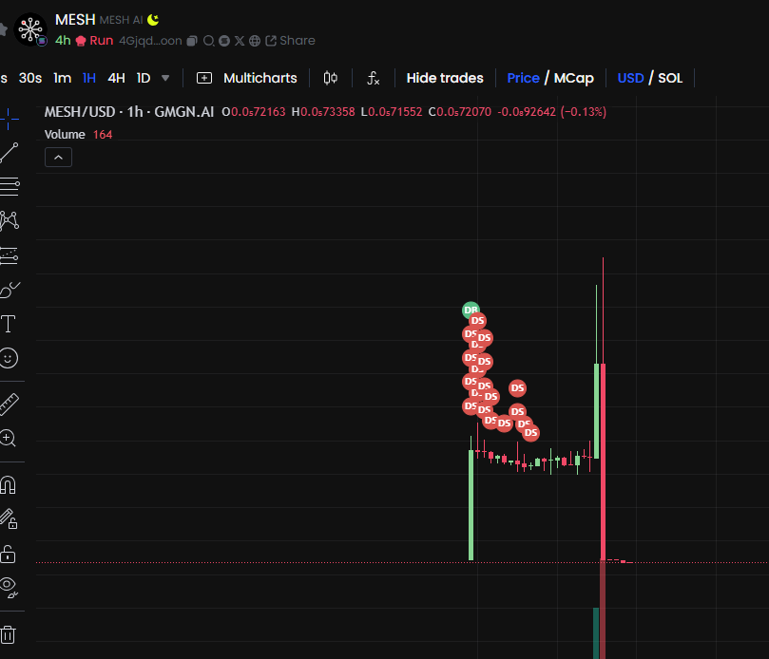The image size is (769, 659).
Task: Switch chart to 1m interval
Action: [x=63, y=78]
